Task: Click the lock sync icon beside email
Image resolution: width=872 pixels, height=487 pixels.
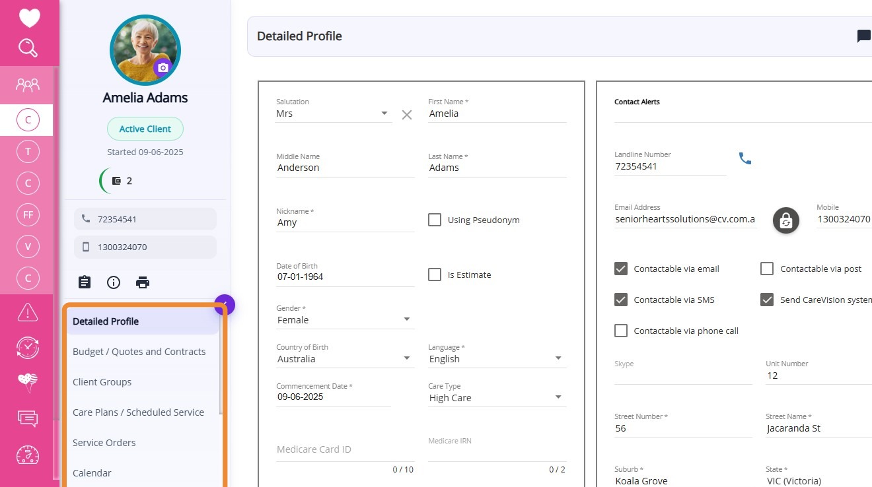Action: coord(785,220)
